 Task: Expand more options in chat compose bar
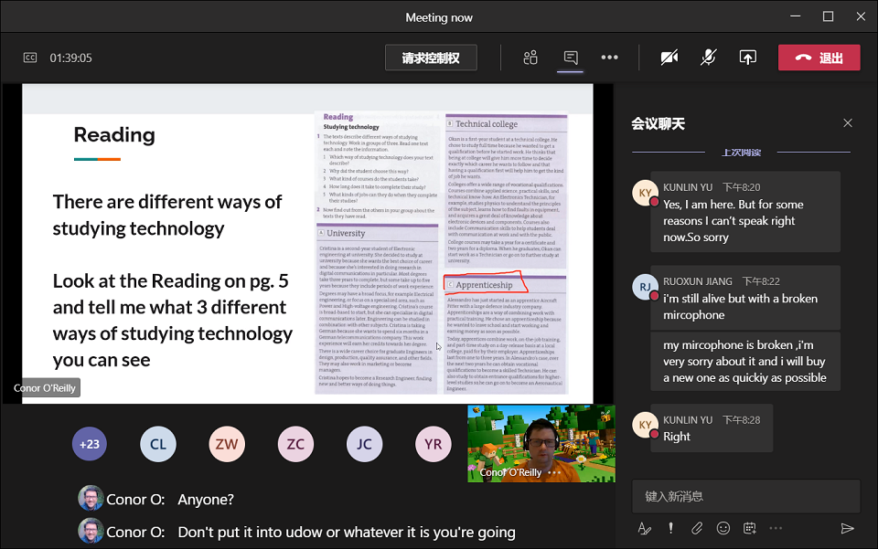click(x=776, y=528)
